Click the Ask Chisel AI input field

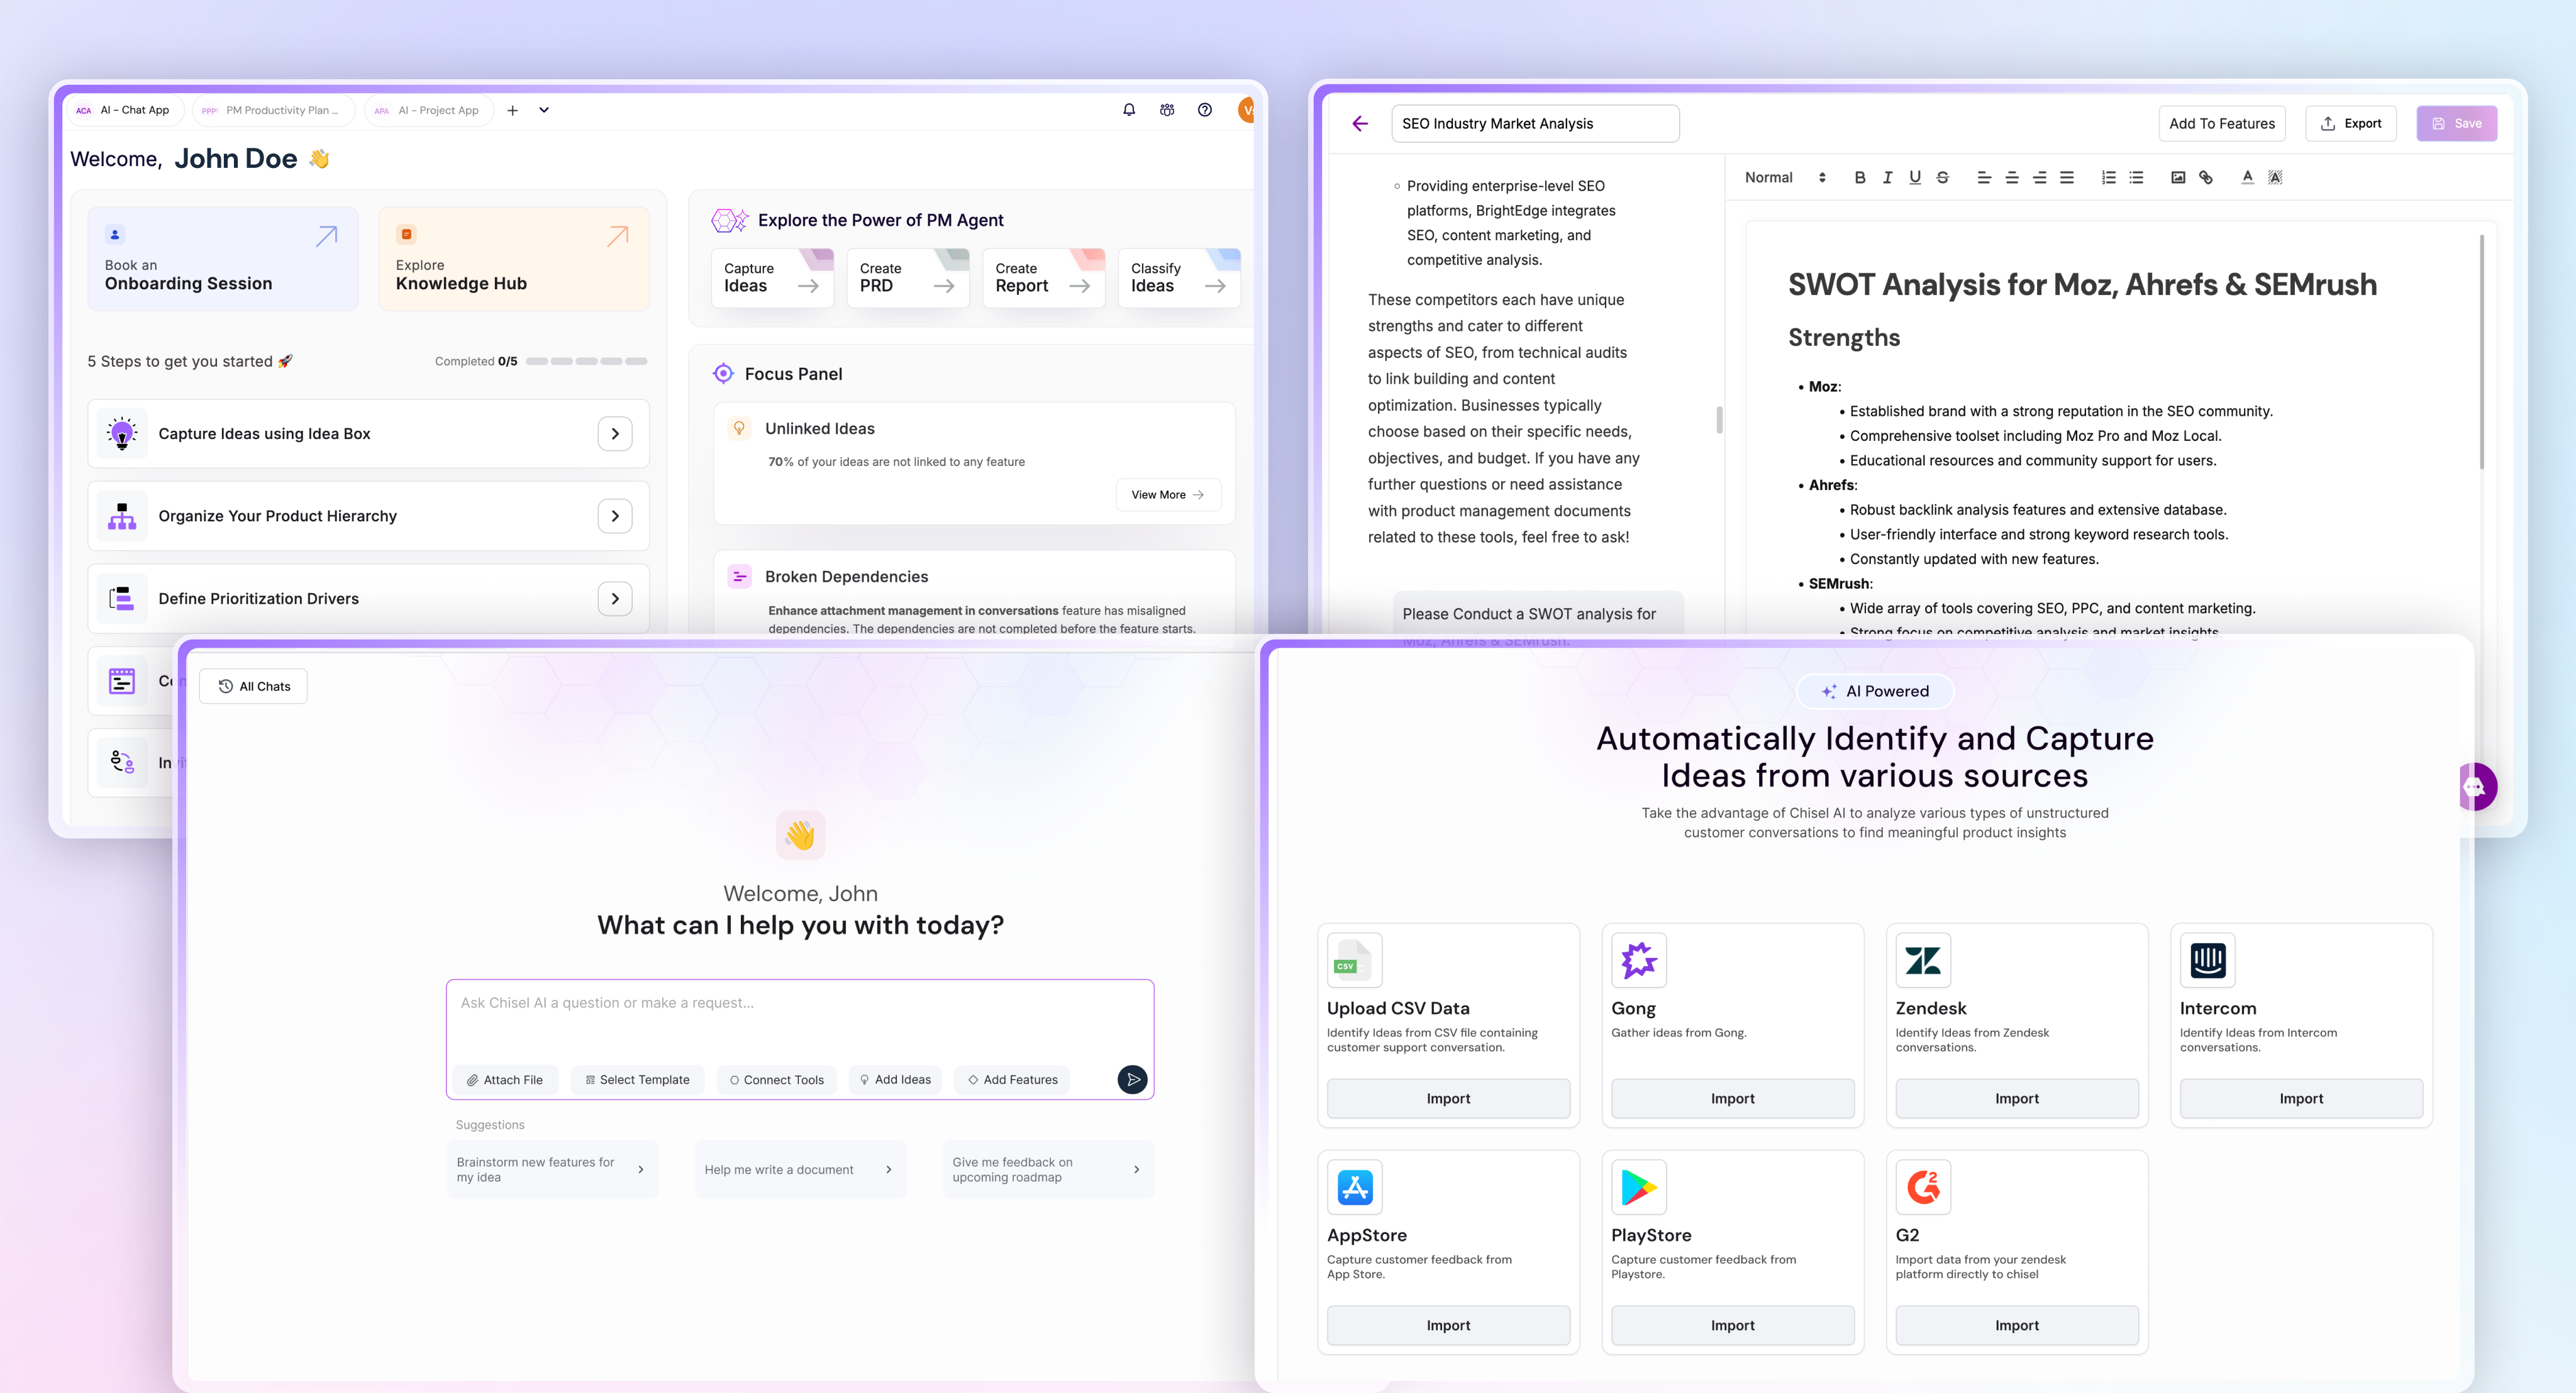coord(799,1020)
